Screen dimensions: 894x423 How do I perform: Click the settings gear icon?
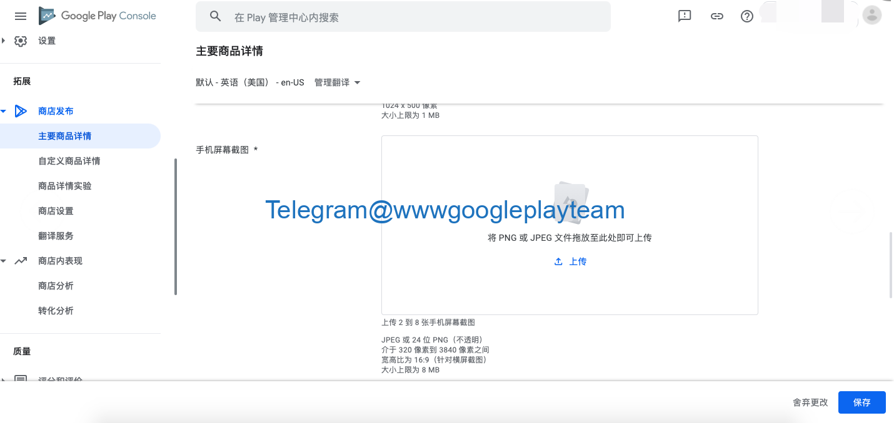coord(21,41)
